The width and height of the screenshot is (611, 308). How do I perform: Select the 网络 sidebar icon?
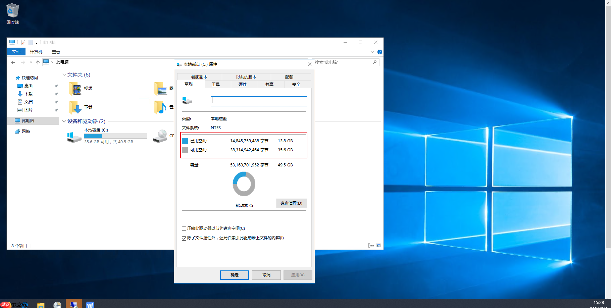[17, 131]
